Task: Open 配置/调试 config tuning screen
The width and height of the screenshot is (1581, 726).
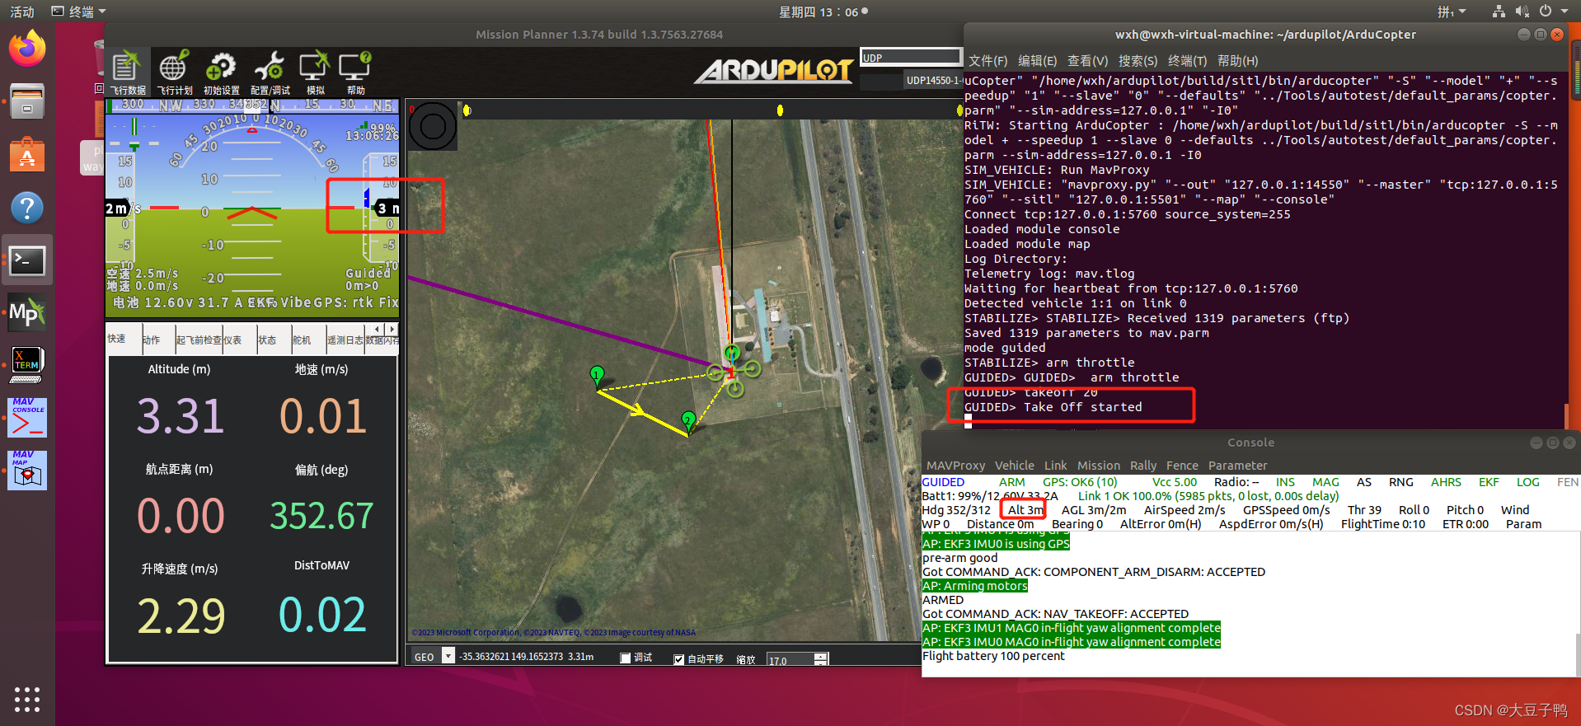Action: point(270,73)
